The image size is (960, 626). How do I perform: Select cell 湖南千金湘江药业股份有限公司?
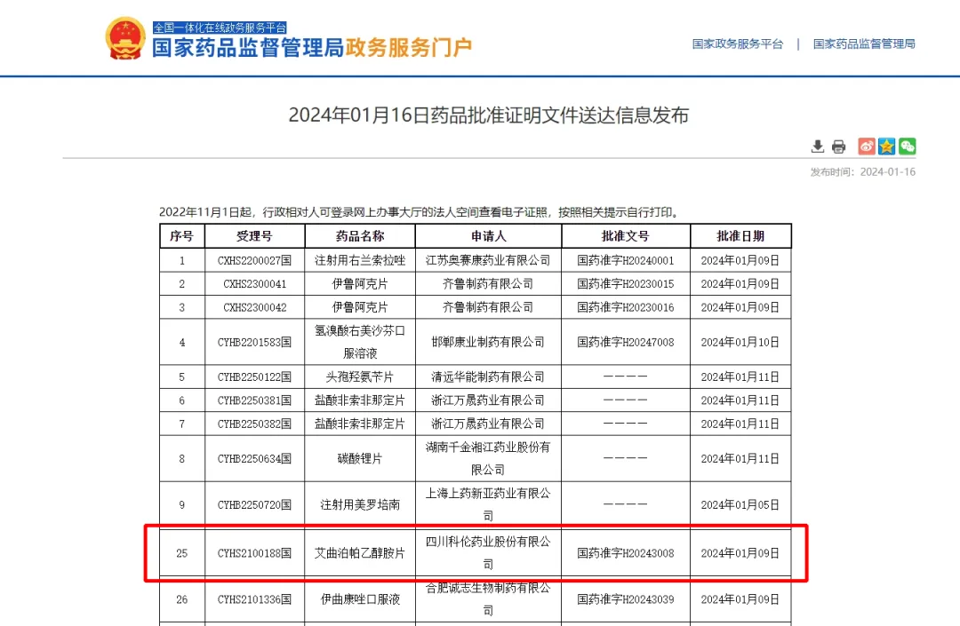coord(488,458)
